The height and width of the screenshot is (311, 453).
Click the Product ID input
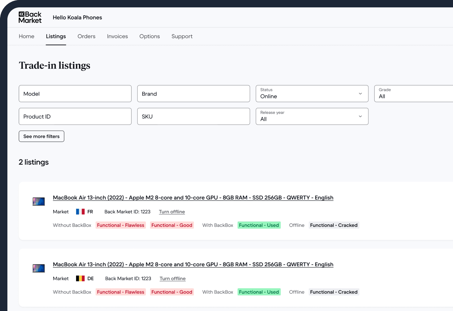tap(75, 116)
